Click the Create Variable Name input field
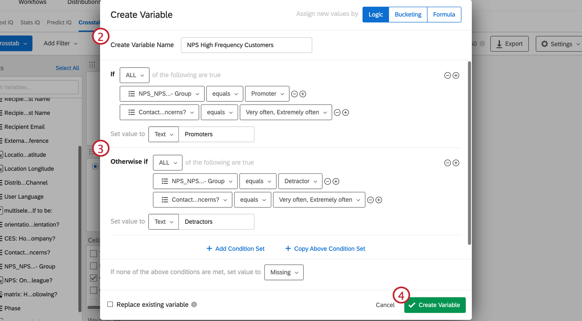 coord(246,45)
